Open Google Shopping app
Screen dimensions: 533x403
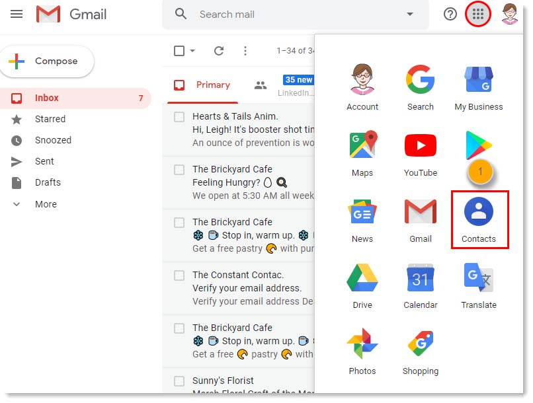[x=421, y=351]
